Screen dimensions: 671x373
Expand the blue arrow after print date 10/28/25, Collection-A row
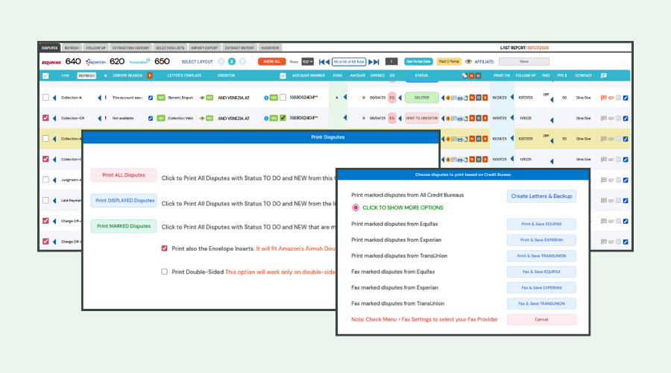pyautogui.click(x=512, y=97)
